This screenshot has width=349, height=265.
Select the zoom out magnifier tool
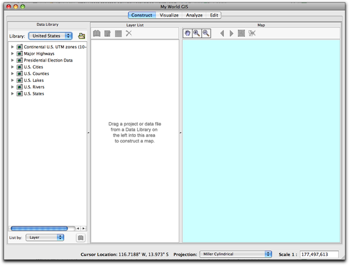click(206, 34)
